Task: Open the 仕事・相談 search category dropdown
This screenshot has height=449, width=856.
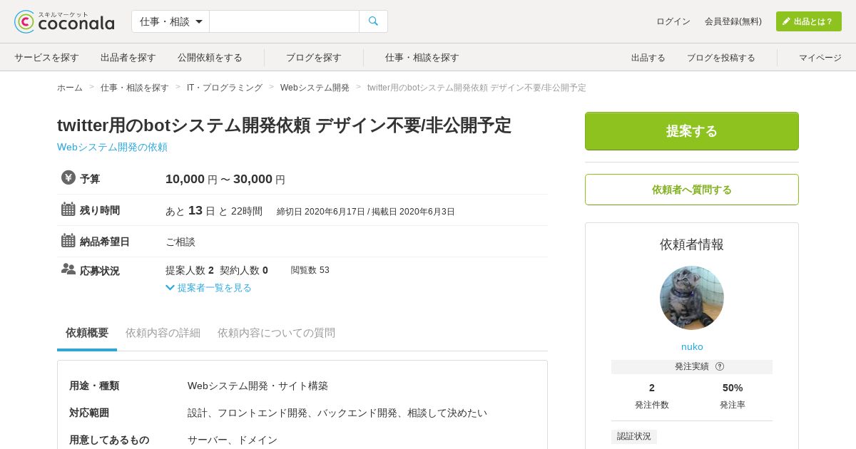Action: click(170, 21)
